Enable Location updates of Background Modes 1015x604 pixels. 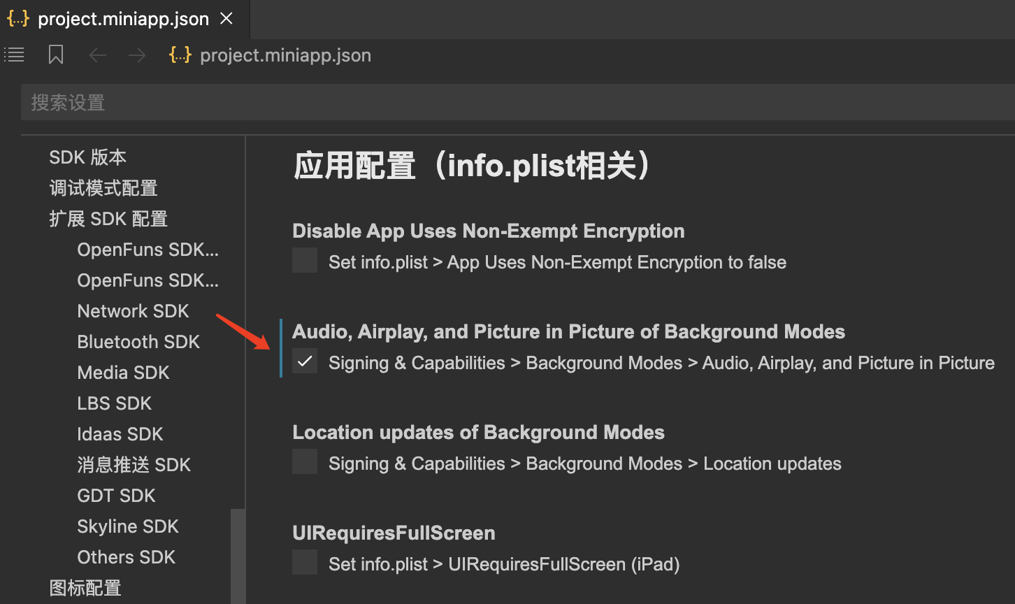tap(305, 462)
